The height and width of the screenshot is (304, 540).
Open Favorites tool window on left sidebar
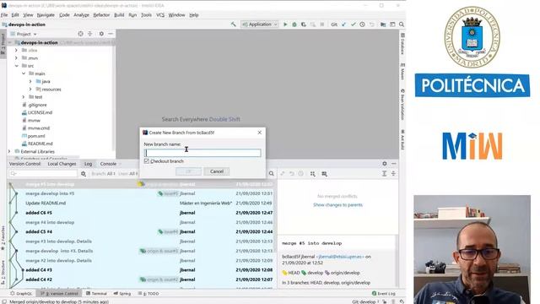coord(3,238)
